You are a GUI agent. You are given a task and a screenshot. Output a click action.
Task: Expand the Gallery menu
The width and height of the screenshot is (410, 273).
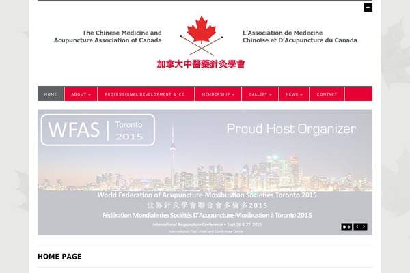coord(260,94)
